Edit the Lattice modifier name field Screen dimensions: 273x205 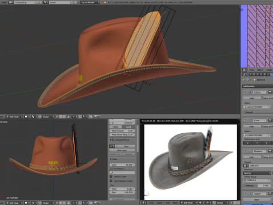(x=259, y=92)
